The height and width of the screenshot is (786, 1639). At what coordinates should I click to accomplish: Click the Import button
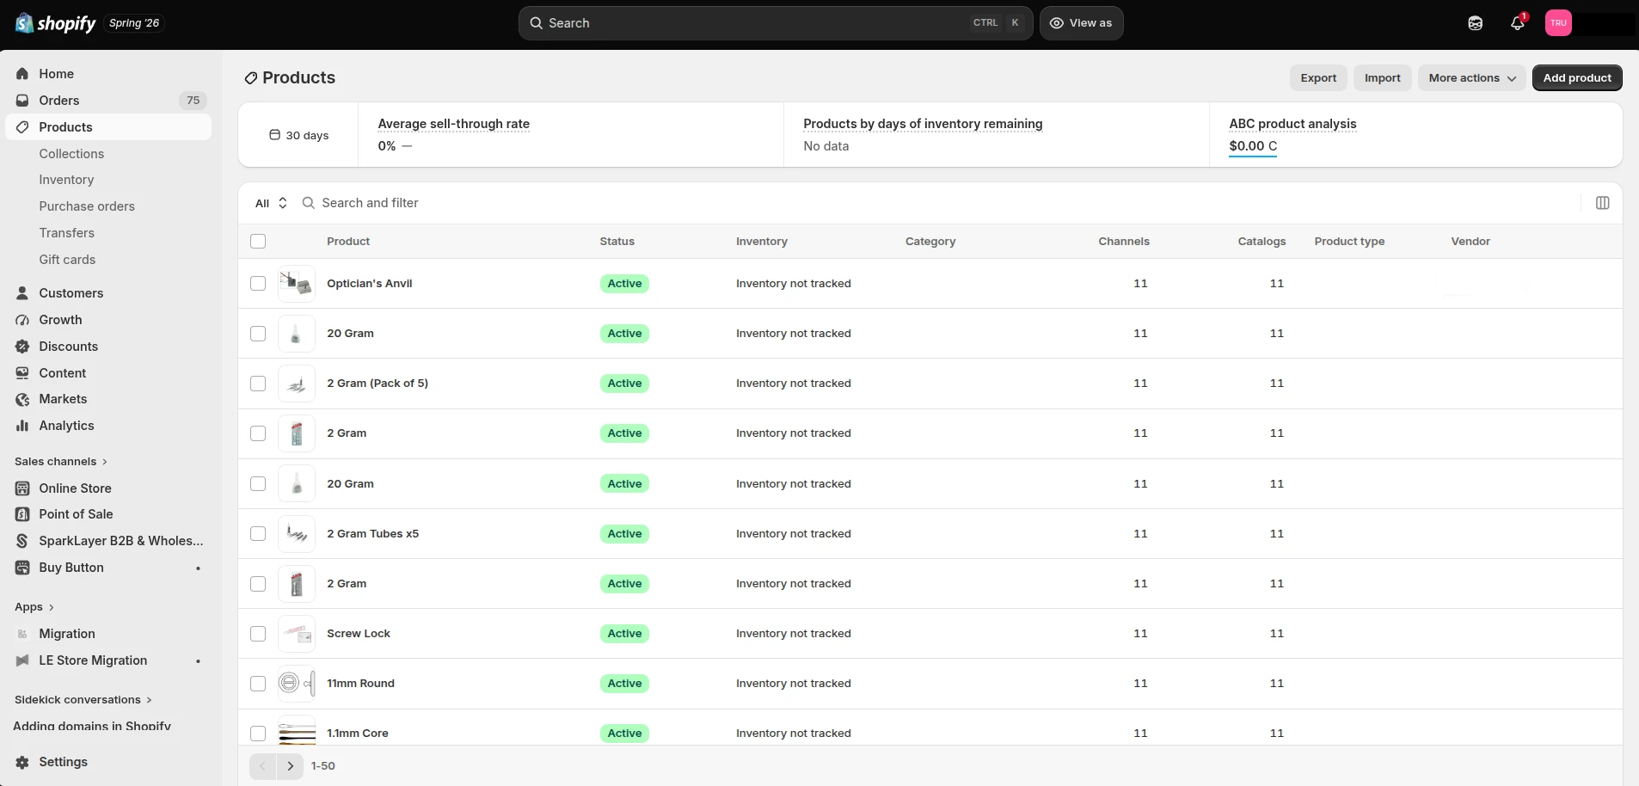tap(1382, 77)
